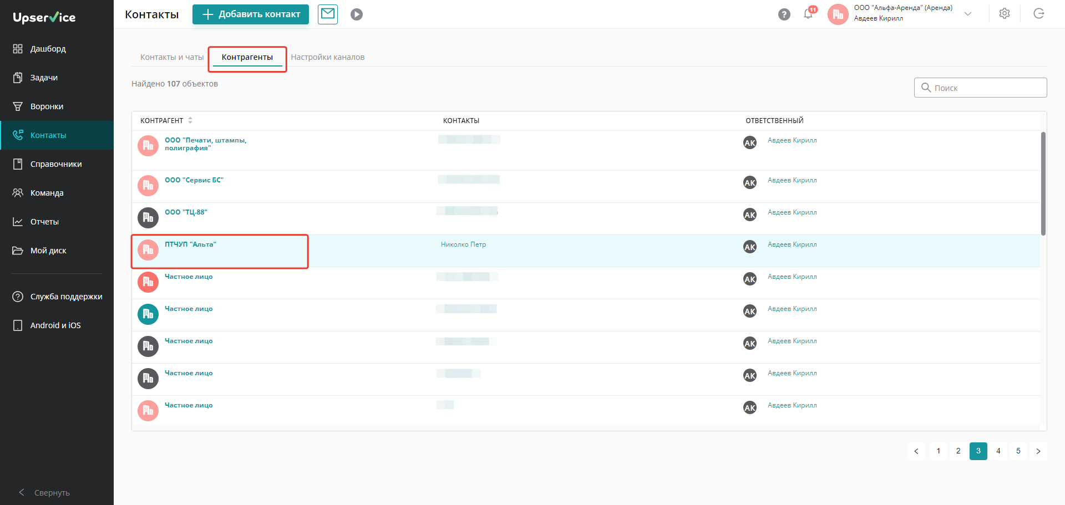
Task: Sort by the КОНТРАГЕНТ column arrows
Action: tap(190, 120)
